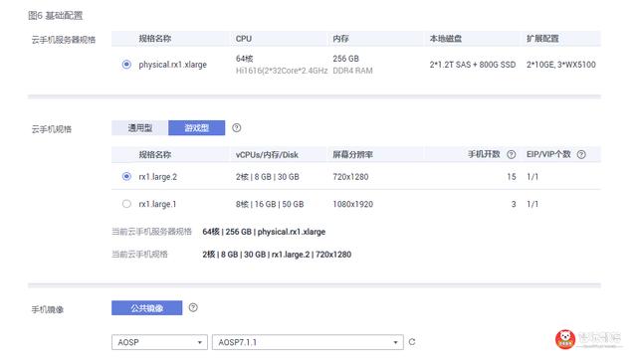The width and height of the screenshot is (637, 360).
Task: Switch to the 通用型 tab
Action: coord(139,128)
